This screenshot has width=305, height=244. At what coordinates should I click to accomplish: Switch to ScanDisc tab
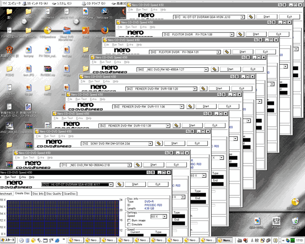(70, 194)
